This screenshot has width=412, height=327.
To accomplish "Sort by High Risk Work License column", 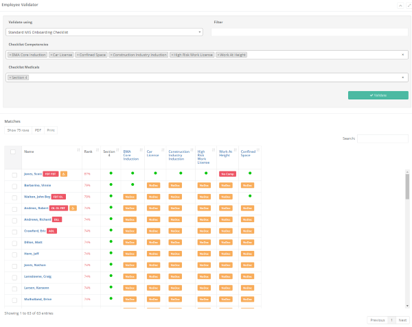I will pyautogui.click(x=214, y=150).
